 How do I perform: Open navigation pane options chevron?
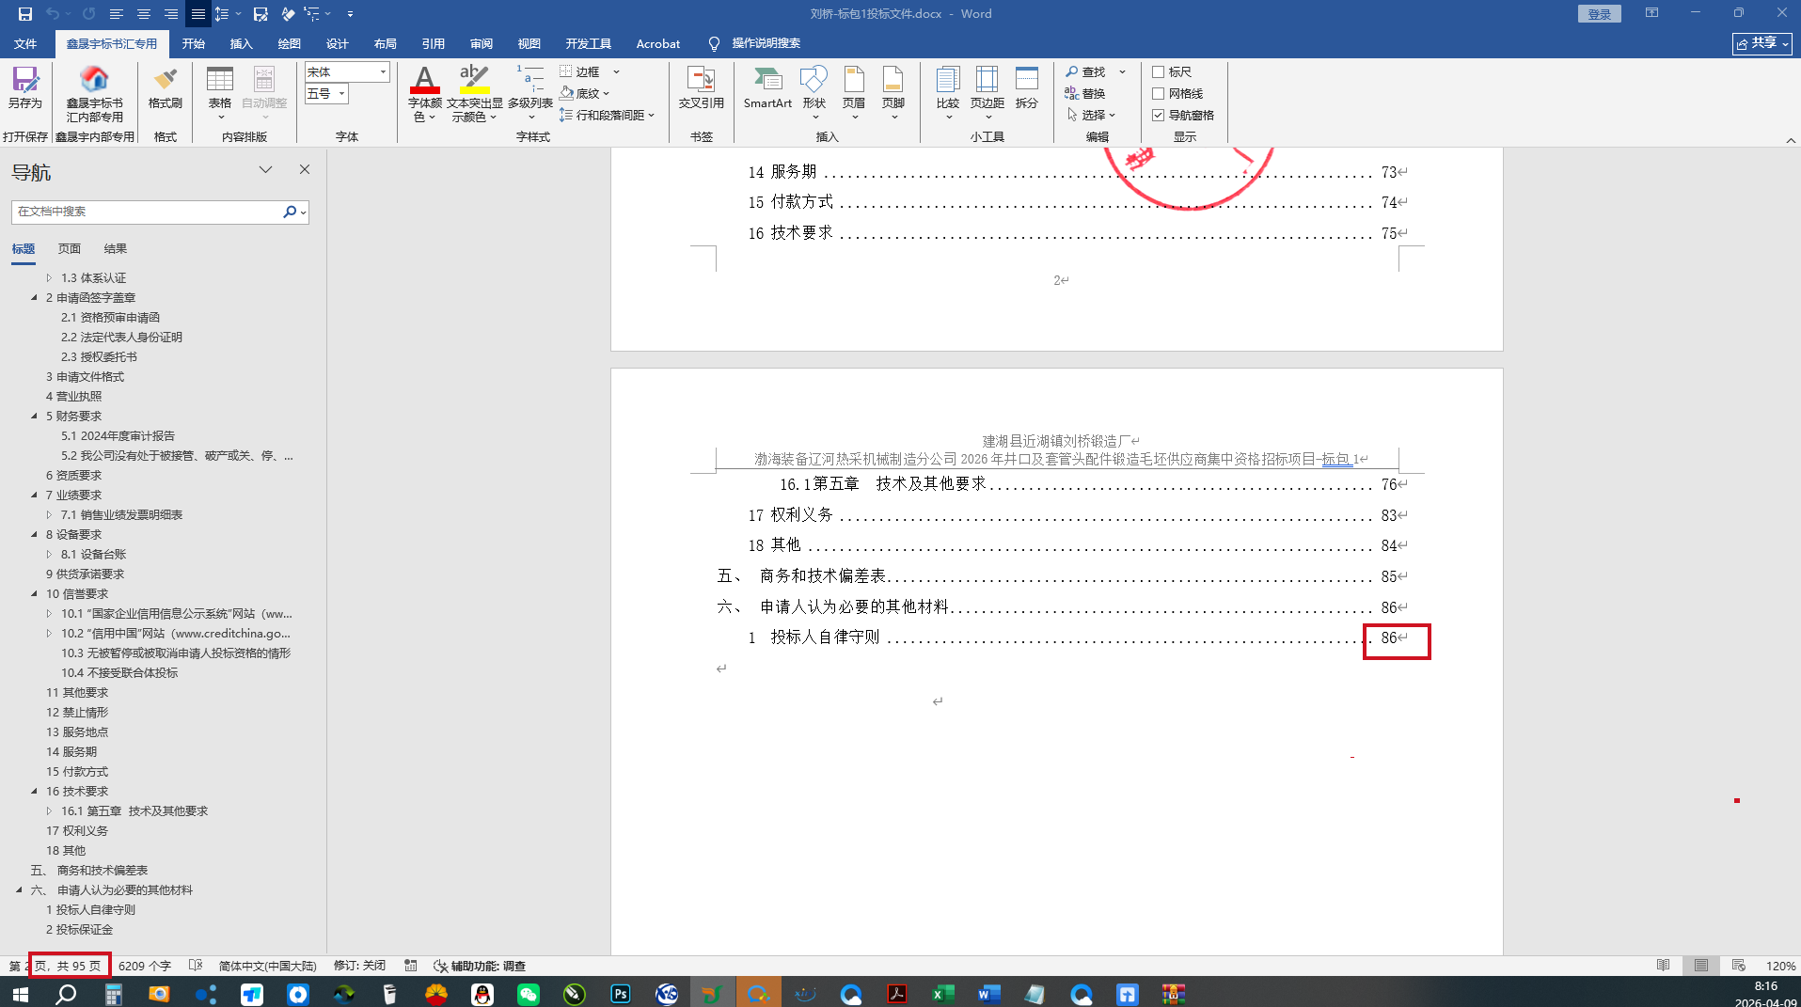pyautogui.click(x=265, y=170)
